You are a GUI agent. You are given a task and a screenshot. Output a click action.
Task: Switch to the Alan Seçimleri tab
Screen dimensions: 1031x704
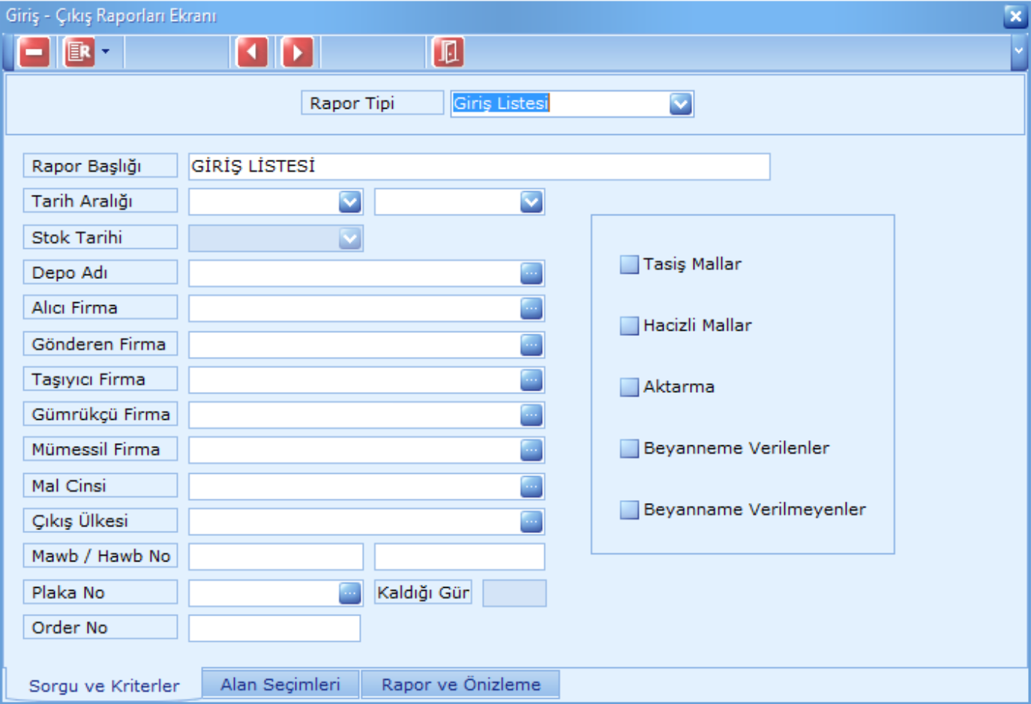pyautogui.click(x=280, y=685)
